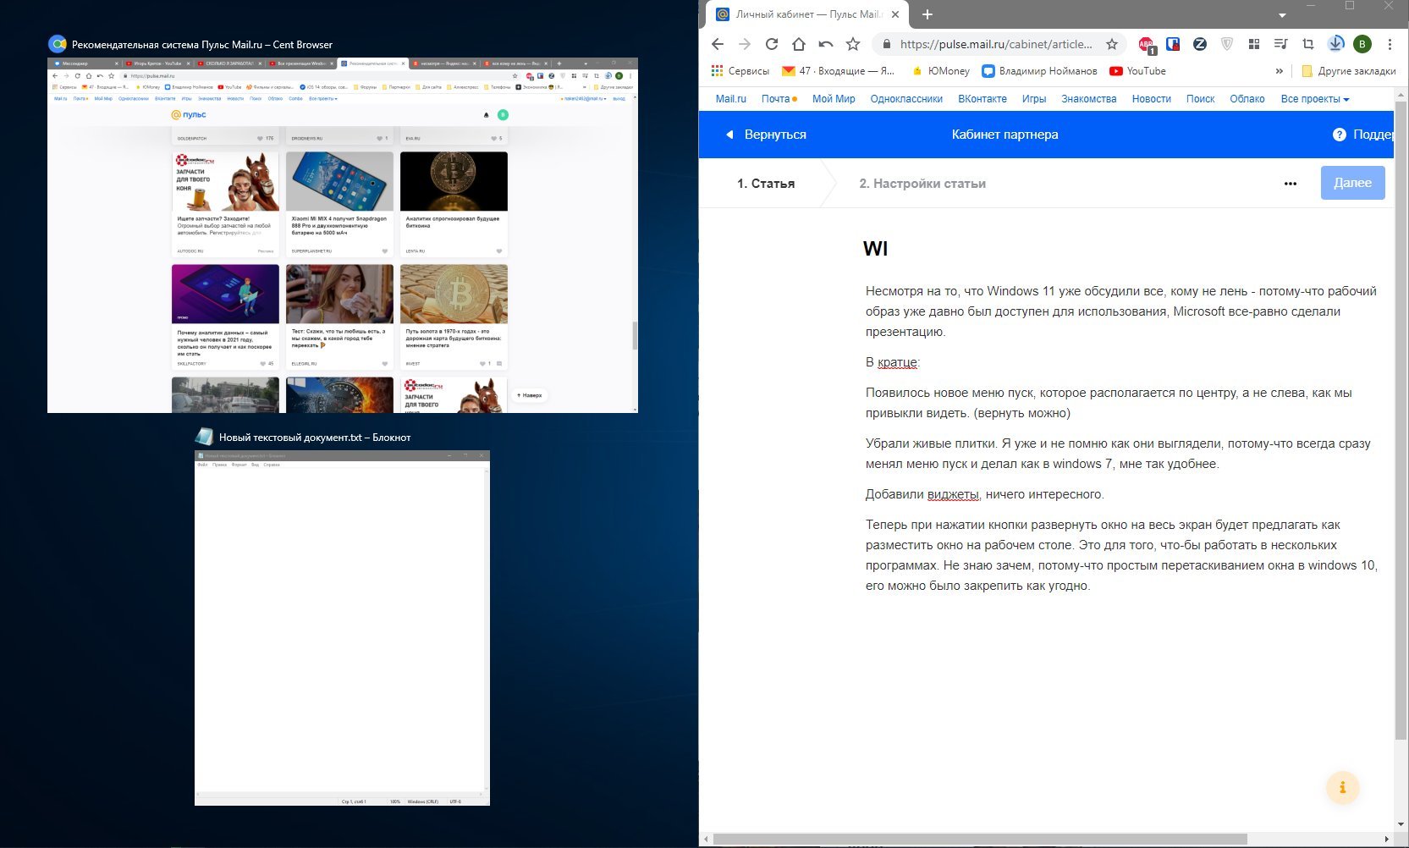Switch to 2. Настройки статьи step
Image resolution: width=1409 pixels, height=848 pixels.
pyautogui.click(x=922, y=184)
